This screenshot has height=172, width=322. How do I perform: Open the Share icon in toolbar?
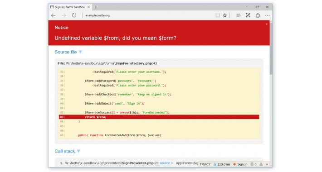(x=258, y=15)
